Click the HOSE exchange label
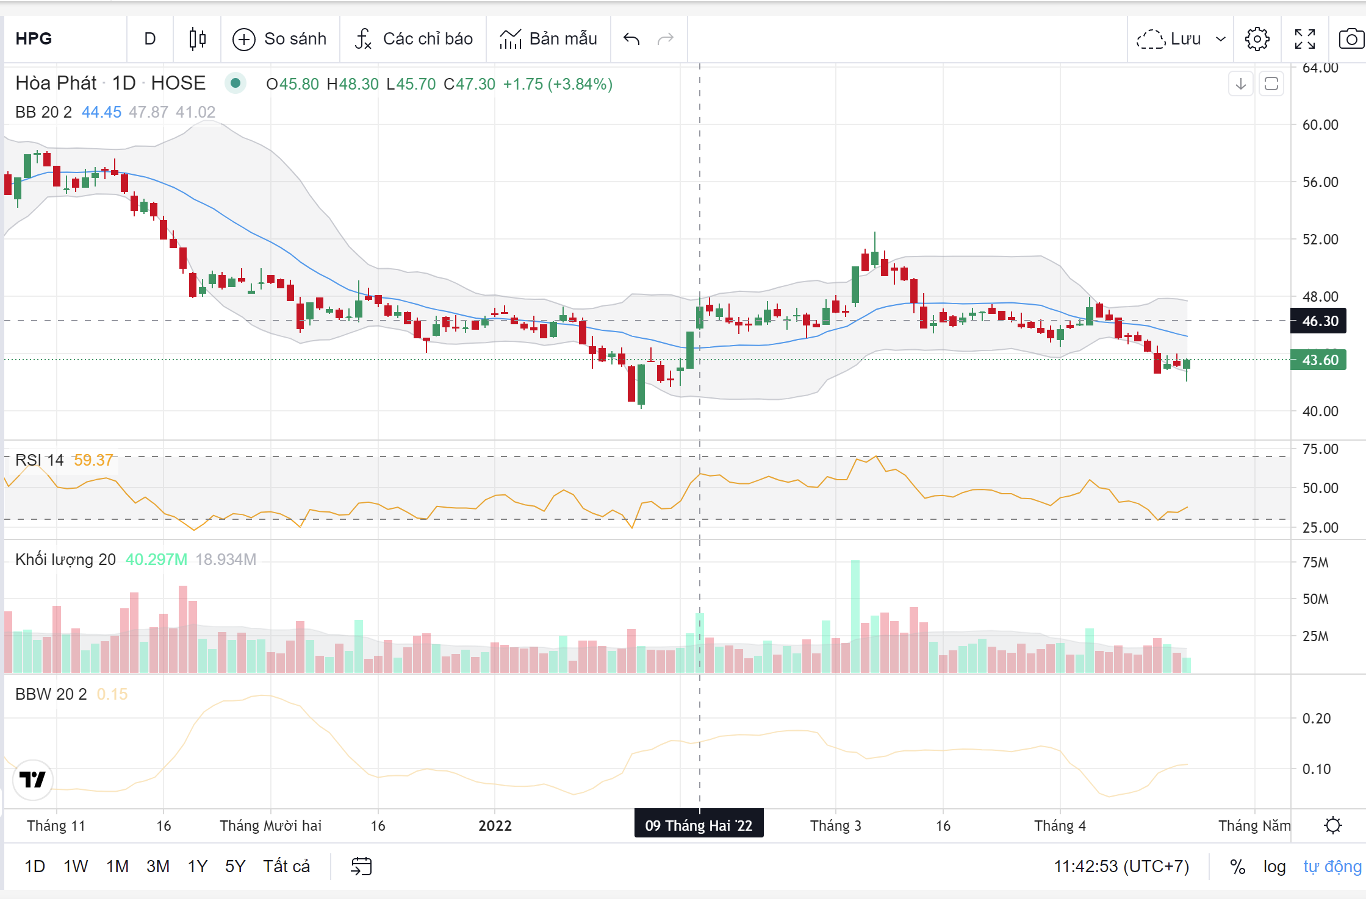 coord(178,83)
